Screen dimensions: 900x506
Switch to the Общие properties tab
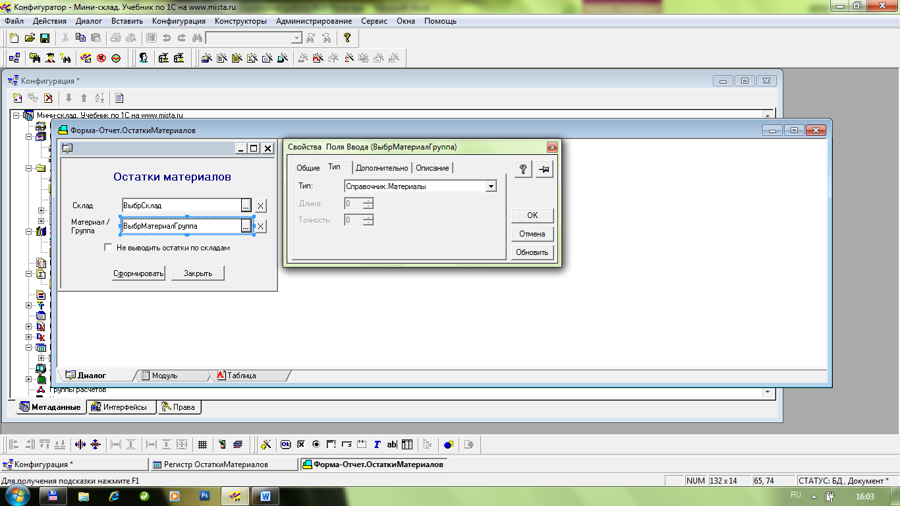point(308,168)
